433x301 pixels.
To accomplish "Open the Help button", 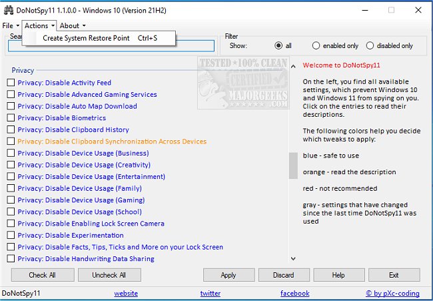I will point(339,275).
